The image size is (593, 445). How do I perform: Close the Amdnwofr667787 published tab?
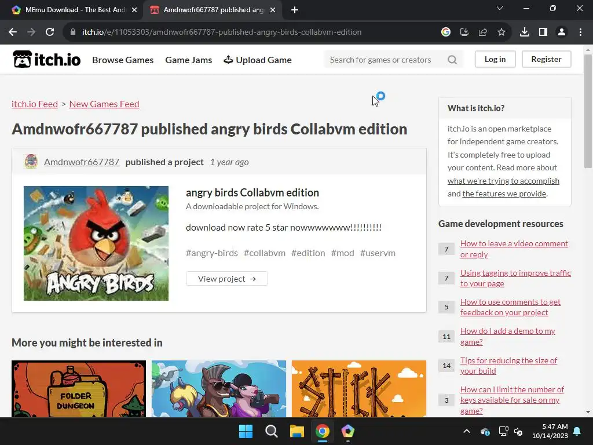click(x=273, y=10)
